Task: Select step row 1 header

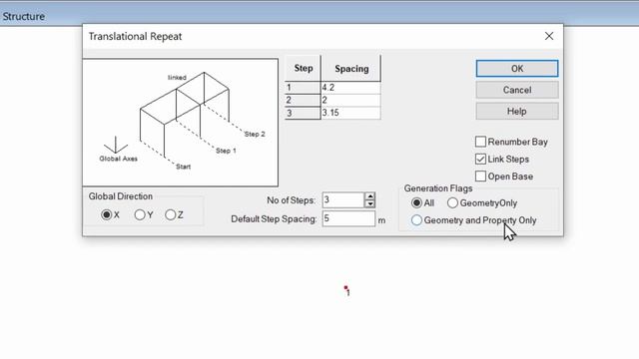Action: pyautogui.click(x=303, y=88)
